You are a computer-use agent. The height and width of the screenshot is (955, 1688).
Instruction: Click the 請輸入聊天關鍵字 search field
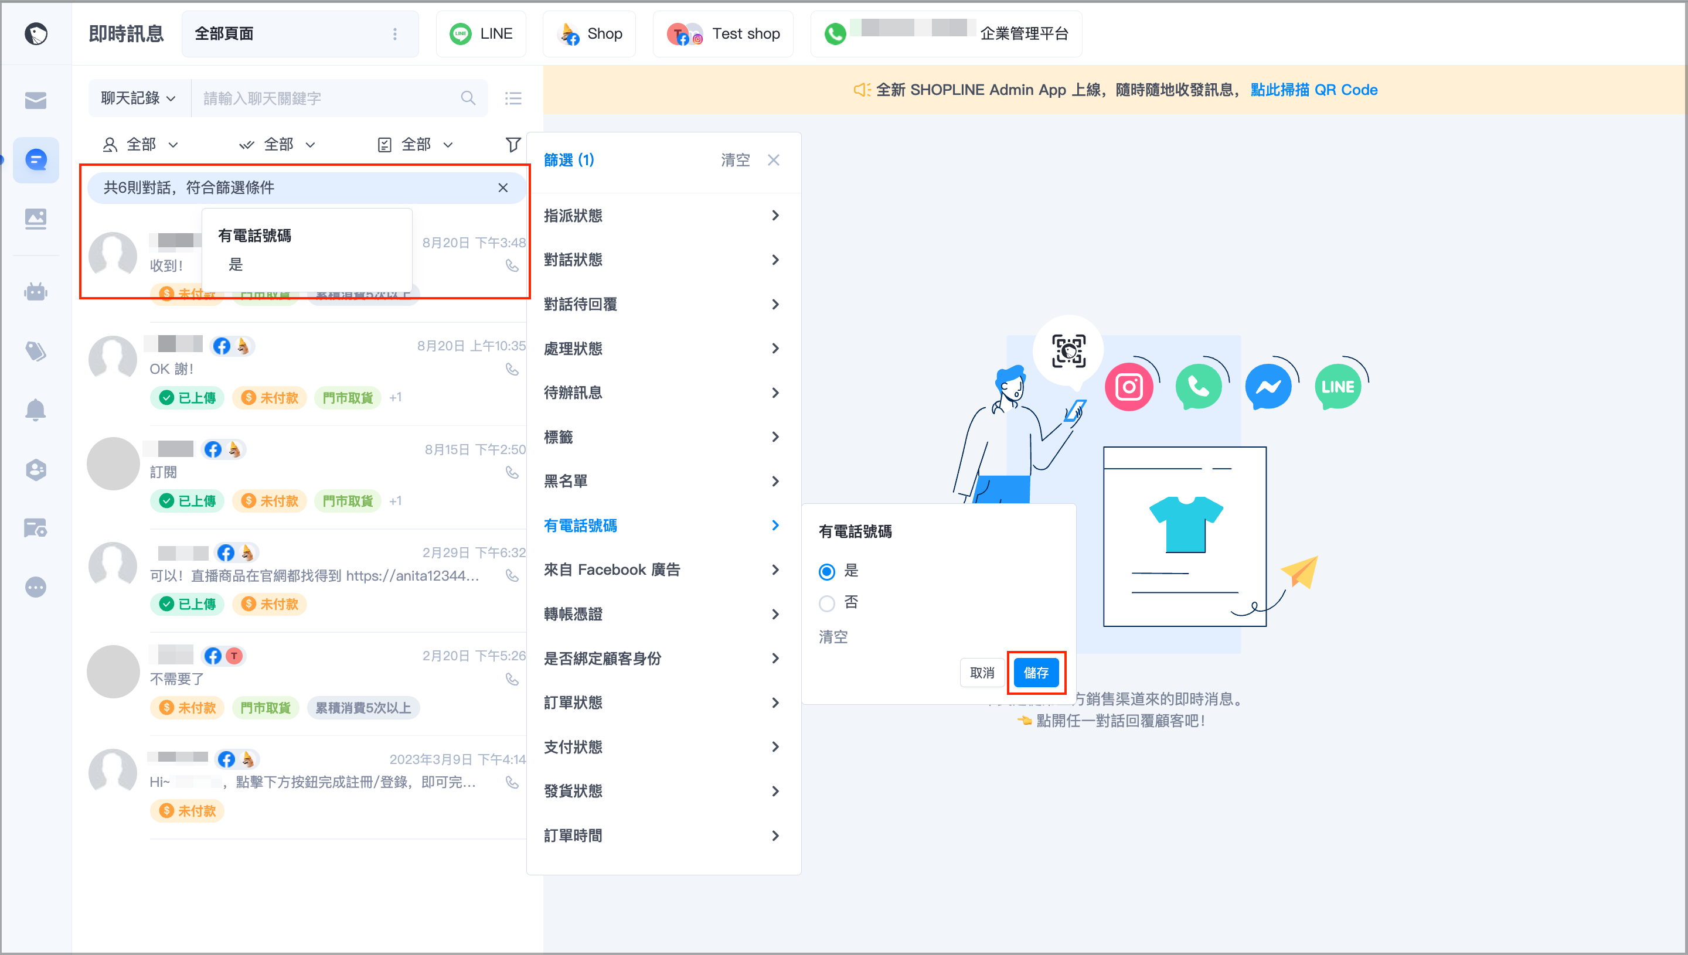click(339, 98)
